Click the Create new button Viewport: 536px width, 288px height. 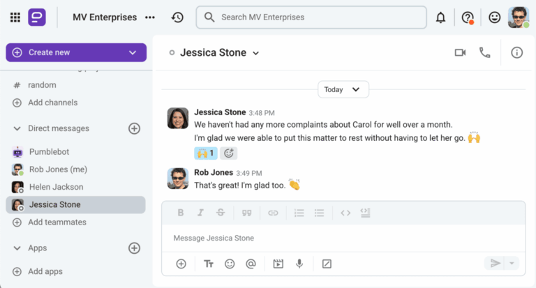click(x=75, y=52)
